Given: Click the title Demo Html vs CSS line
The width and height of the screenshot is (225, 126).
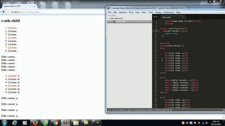Looking at the screenshot, I should click(x=182, y=21).
